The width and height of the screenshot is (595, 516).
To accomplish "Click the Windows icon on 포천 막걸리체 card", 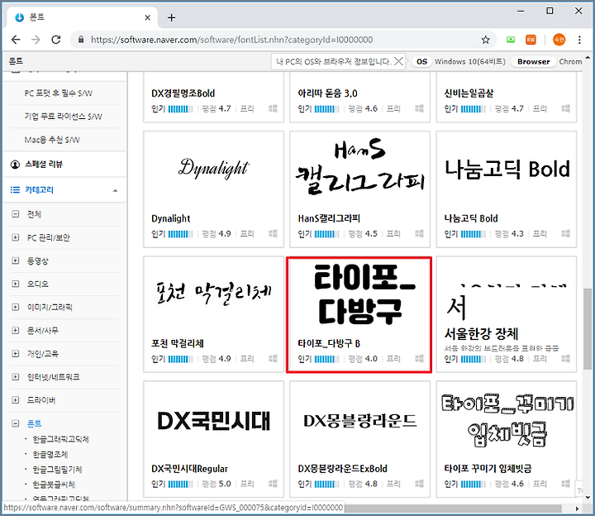I will point(273,358).
